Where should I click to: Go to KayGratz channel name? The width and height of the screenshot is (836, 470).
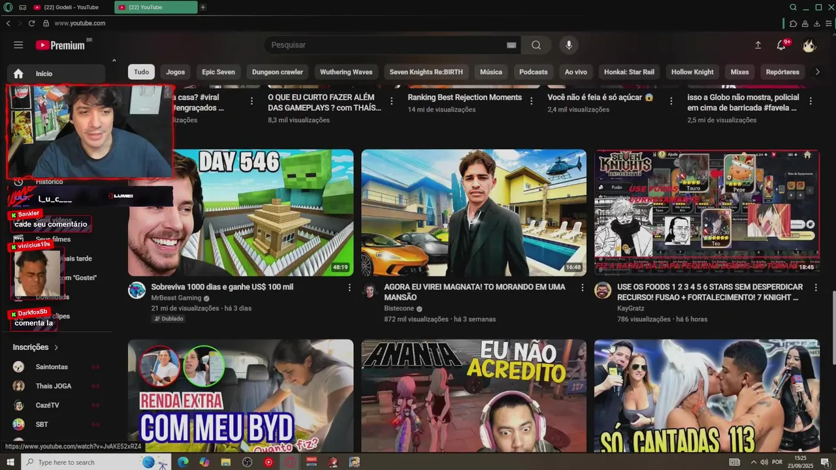coord(631,309)
